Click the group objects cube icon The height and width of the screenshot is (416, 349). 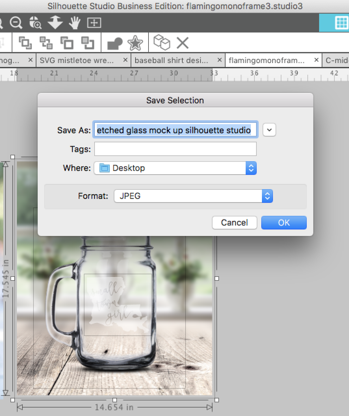click(162, 43)
